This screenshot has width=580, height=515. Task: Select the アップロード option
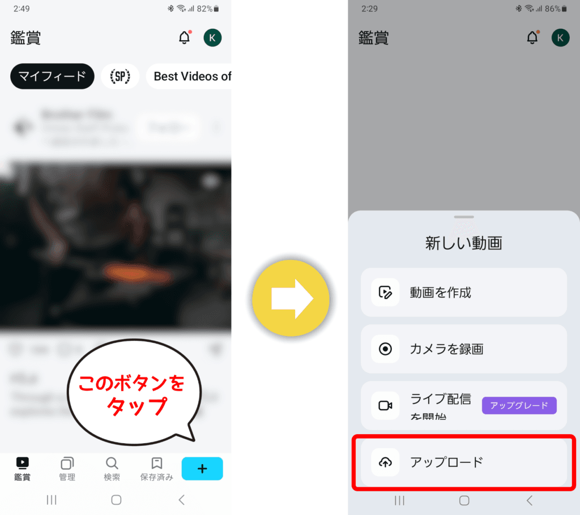tap(463, 462)
